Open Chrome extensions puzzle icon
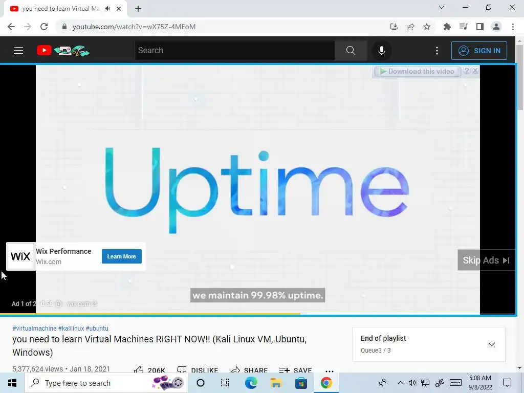This screenshot has height=393, width=524. coord(447,27)
